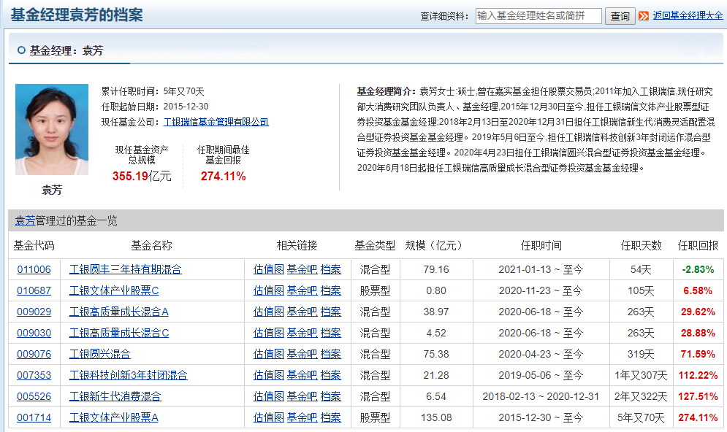Open 档案 for 工银文体产业股票A
727x432 pixels.
point(331,417)
